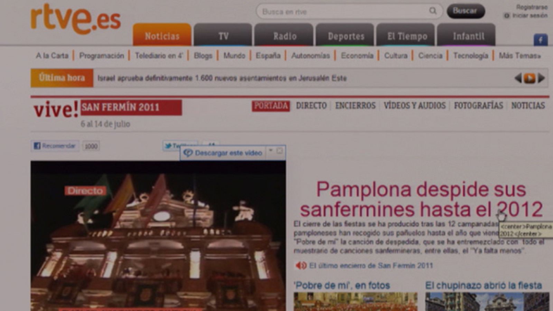Click the Facebook icon on the Recomendar button
553x311 pixels.
click(36, 146)
